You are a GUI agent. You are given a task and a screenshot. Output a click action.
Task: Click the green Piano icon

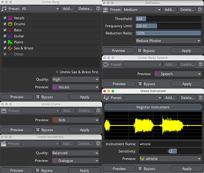10,42
